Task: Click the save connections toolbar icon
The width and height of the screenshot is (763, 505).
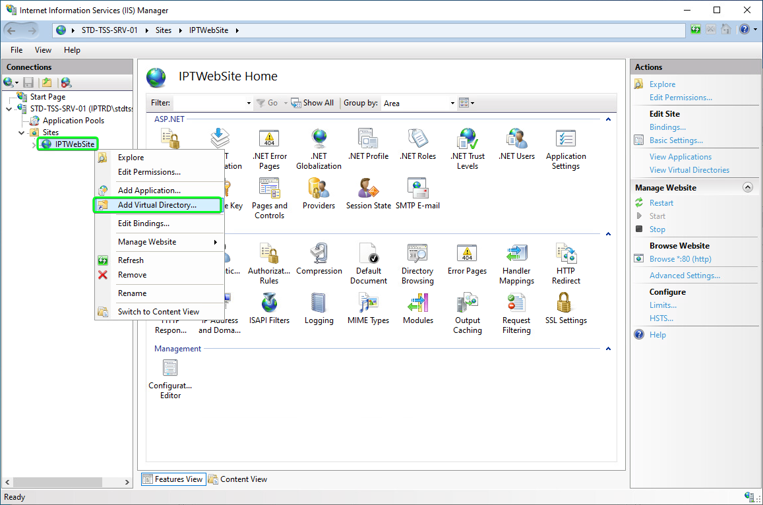Action: 29,82
